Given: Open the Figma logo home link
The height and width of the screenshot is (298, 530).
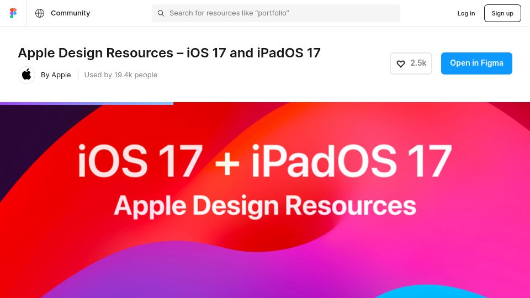Looking at the screenshot, I should (x=13, y=13).
